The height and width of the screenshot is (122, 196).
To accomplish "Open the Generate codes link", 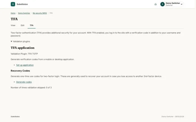I will [x=24, y=82].
